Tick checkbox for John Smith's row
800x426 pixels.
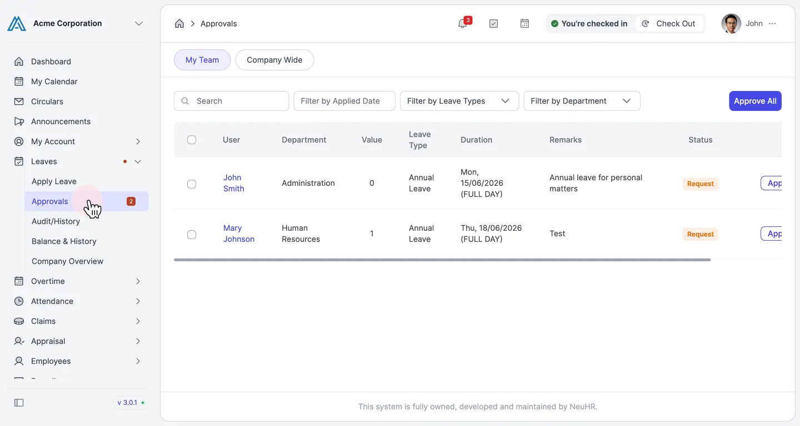pos(192,184)
